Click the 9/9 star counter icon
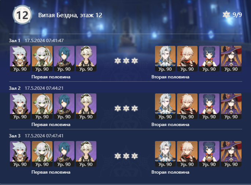251x185 pixels. (x=226, y=15)
